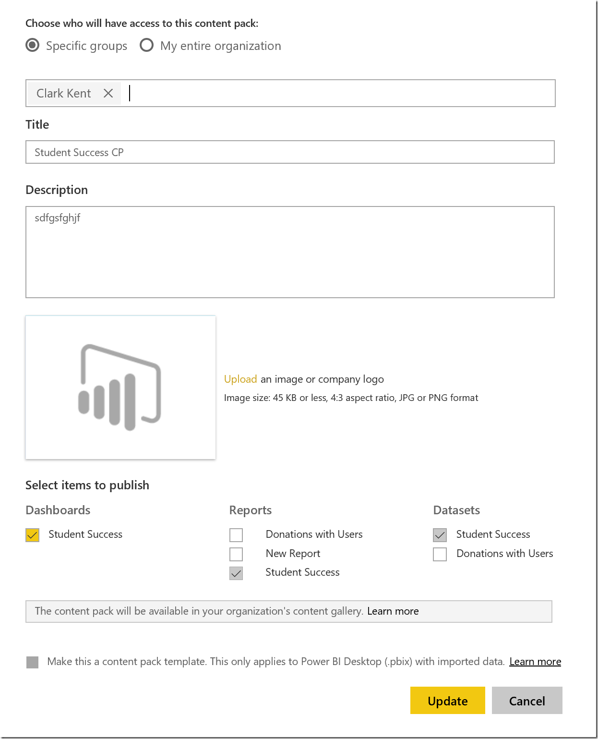Viewport: 598px width, 739px height.
Task: Select the Specific groups radio button
Action: coord(33,46)
